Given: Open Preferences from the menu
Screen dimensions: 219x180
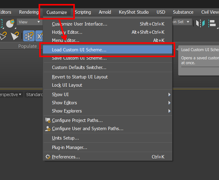Looking at the screenshot, I should pyautogui.click(x=108, y=157).
